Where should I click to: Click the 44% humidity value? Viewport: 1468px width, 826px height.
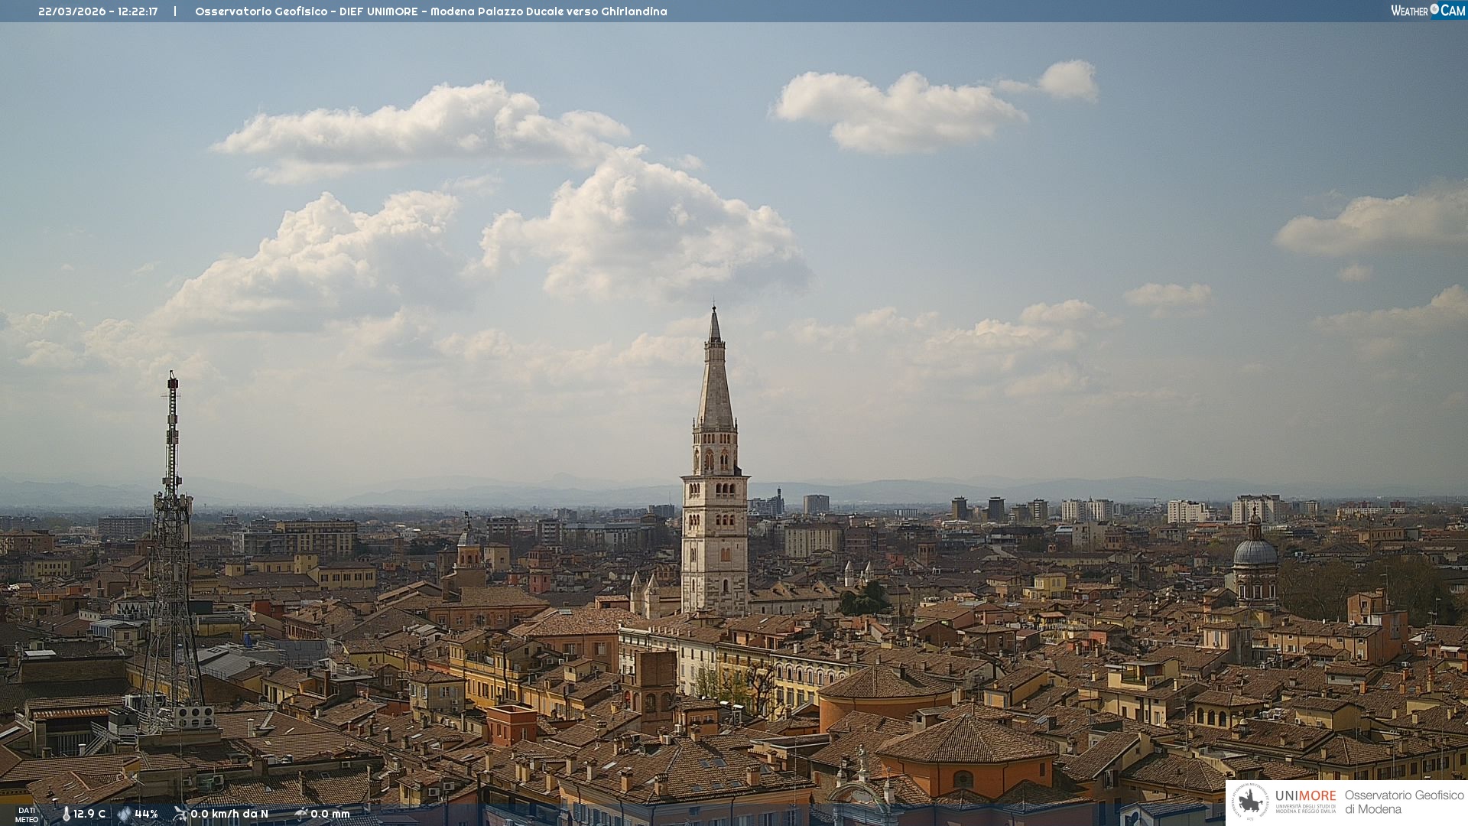pos(146,814)
